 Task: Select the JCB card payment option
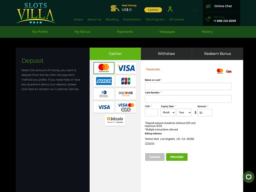coord(126,81)
